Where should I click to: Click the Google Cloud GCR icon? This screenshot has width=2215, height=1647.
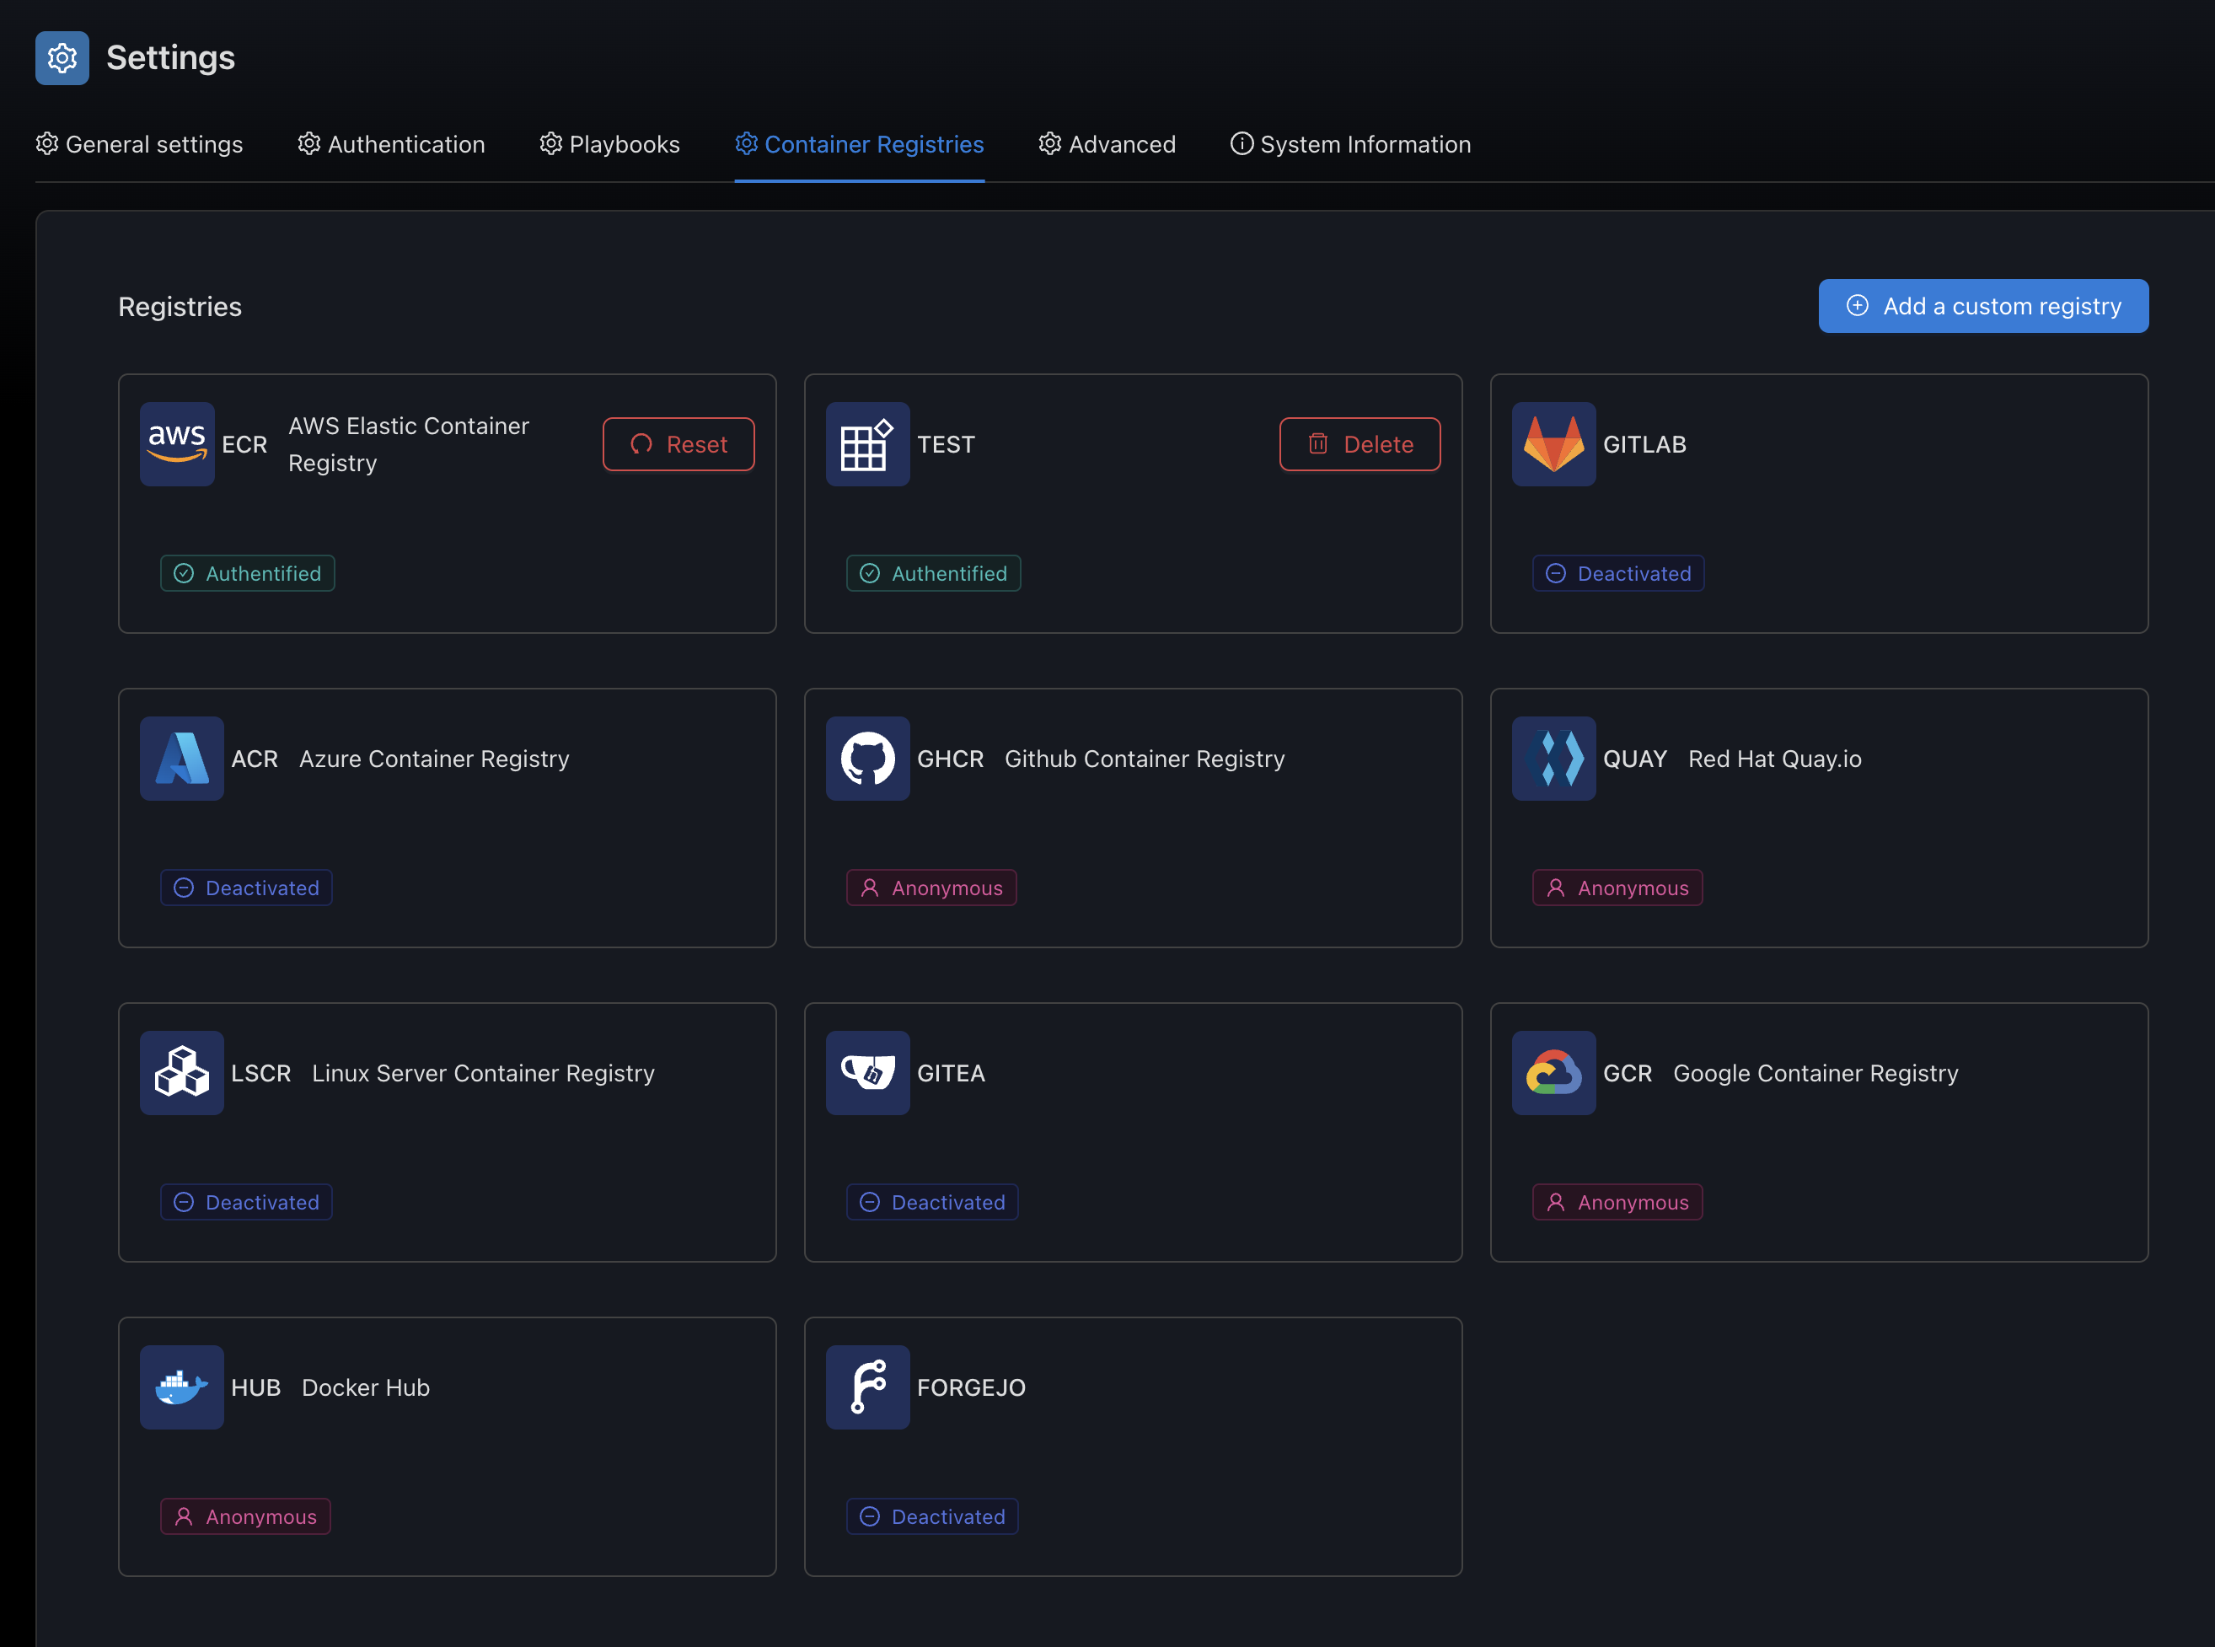[1552, 1073]
